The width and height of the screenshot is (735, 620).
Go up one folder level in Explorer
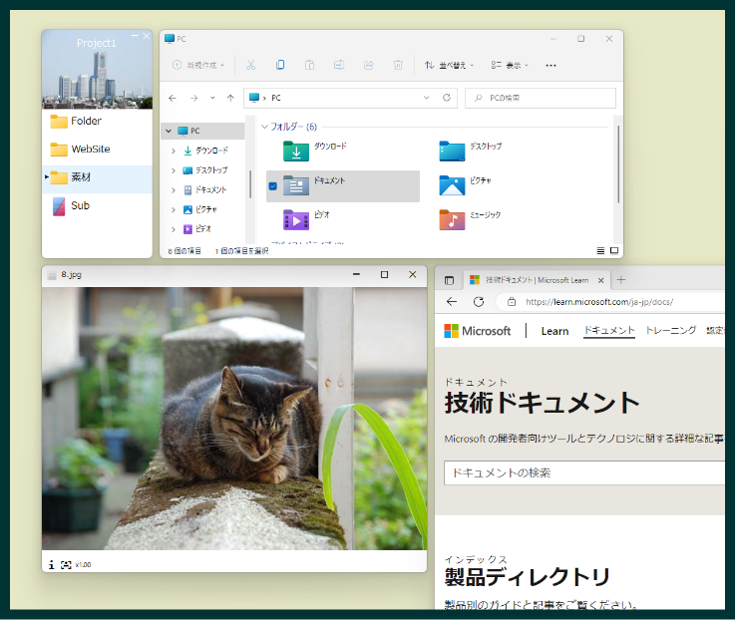click(230, 98)
